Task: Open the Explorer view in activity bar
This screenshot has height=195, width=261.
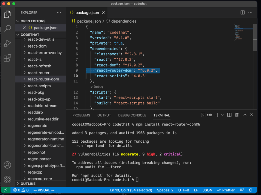Action: coord(7,14)
